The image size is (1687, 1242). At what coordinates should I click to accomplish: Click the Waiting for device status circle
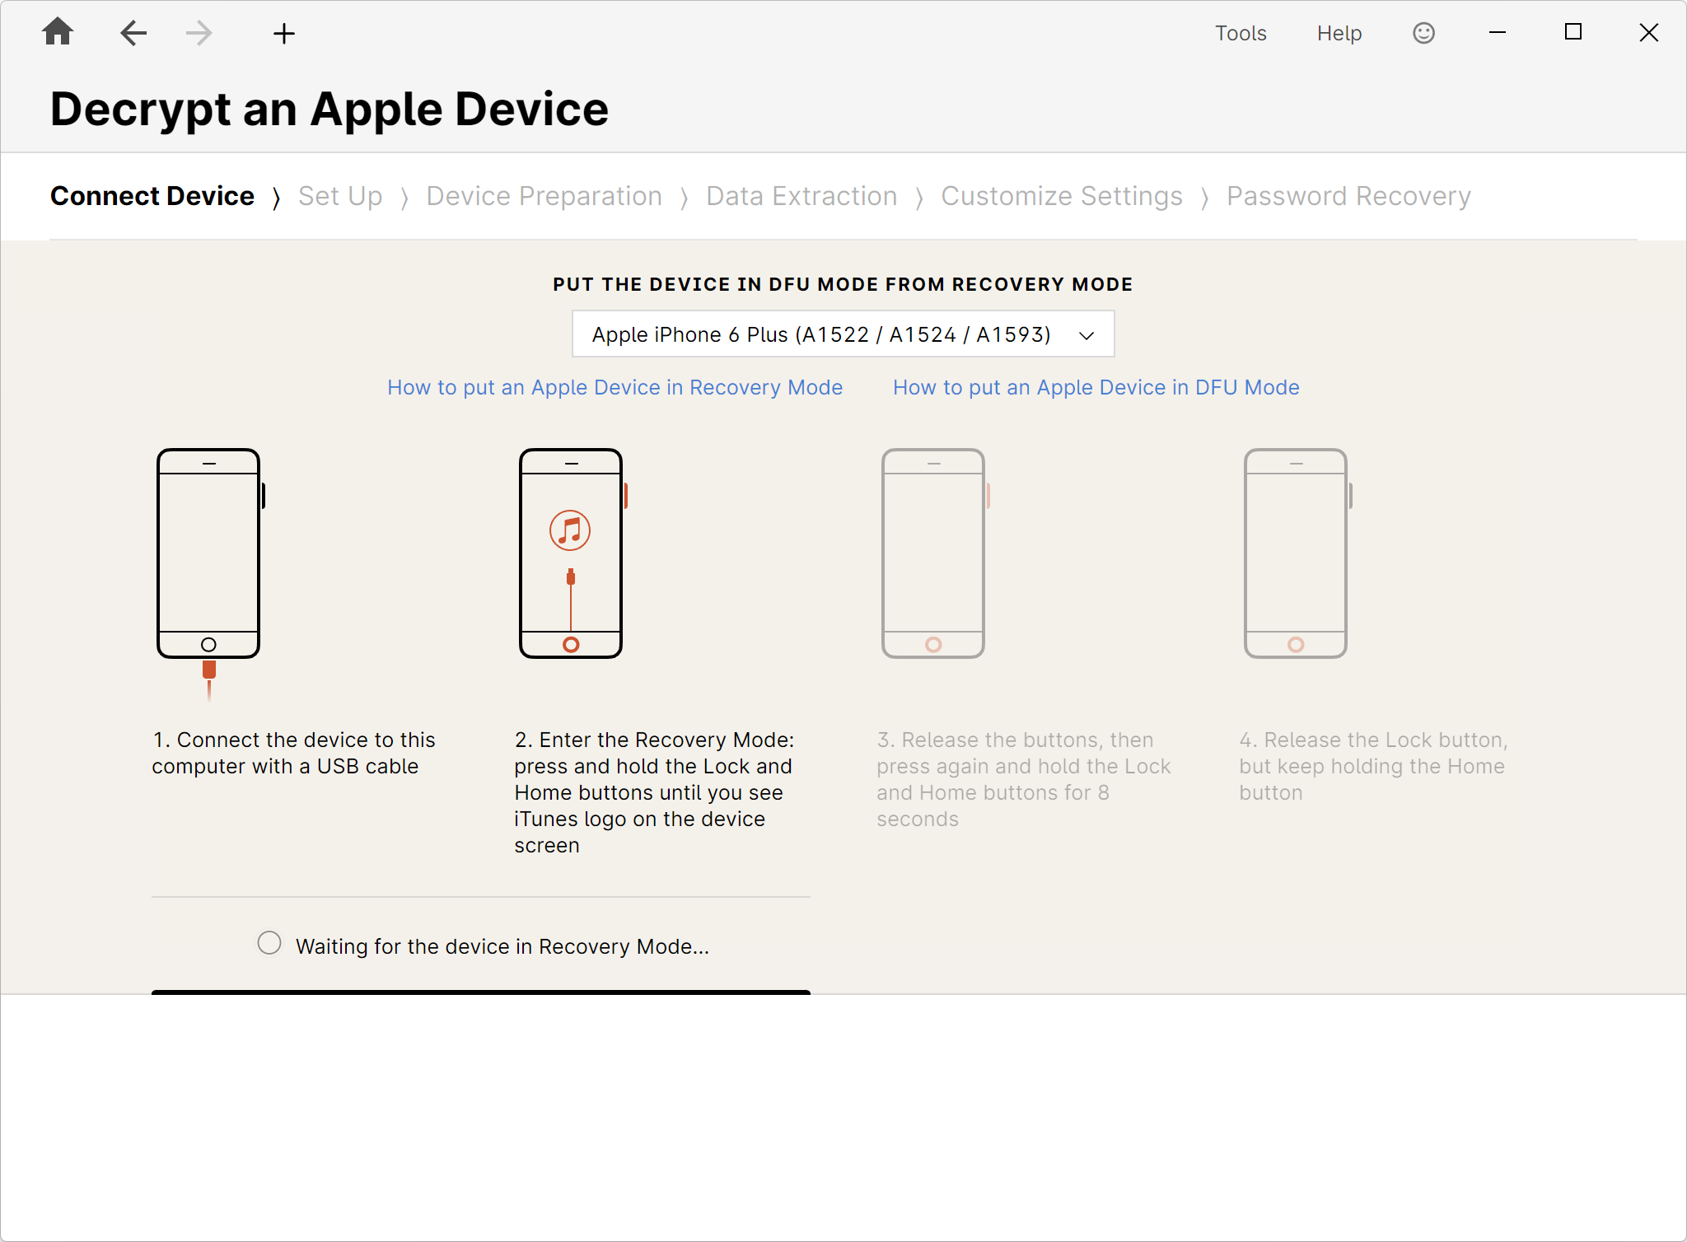pos(269,943)
